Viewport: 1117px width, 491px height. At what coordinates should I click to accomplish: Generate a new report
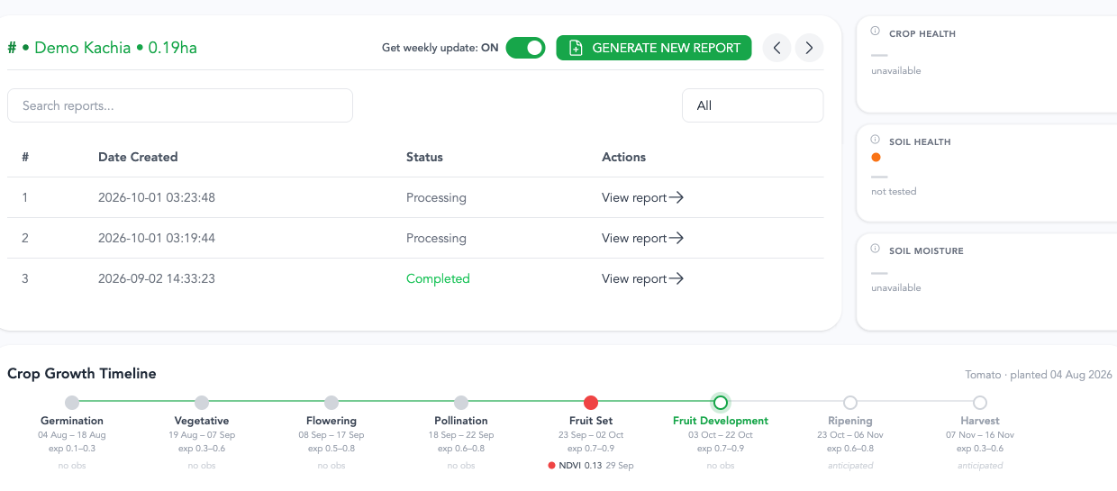[654, 48]
